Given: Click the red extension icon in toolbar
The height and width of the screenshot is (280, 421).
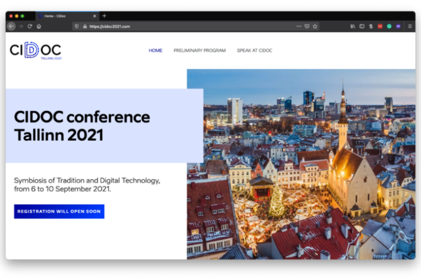Looking at the screenshot, I should tap(380, 26).
